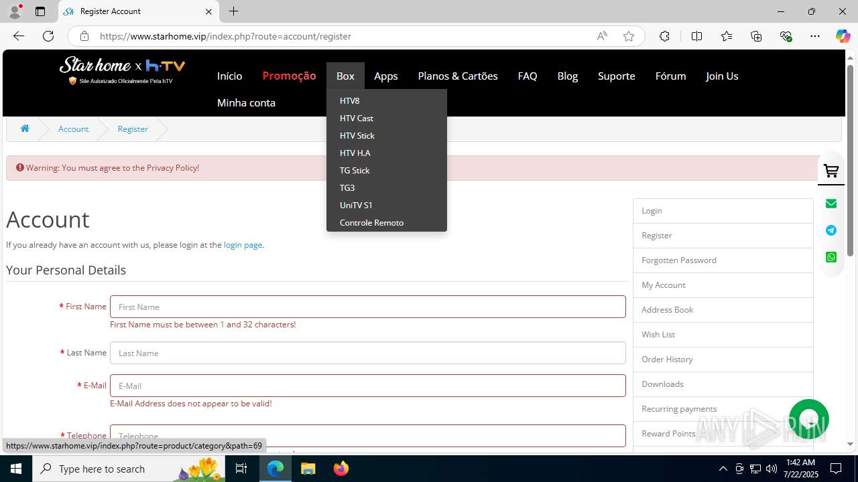
Task: Open Browser essentials heart icon
Action: pos(786,36)
